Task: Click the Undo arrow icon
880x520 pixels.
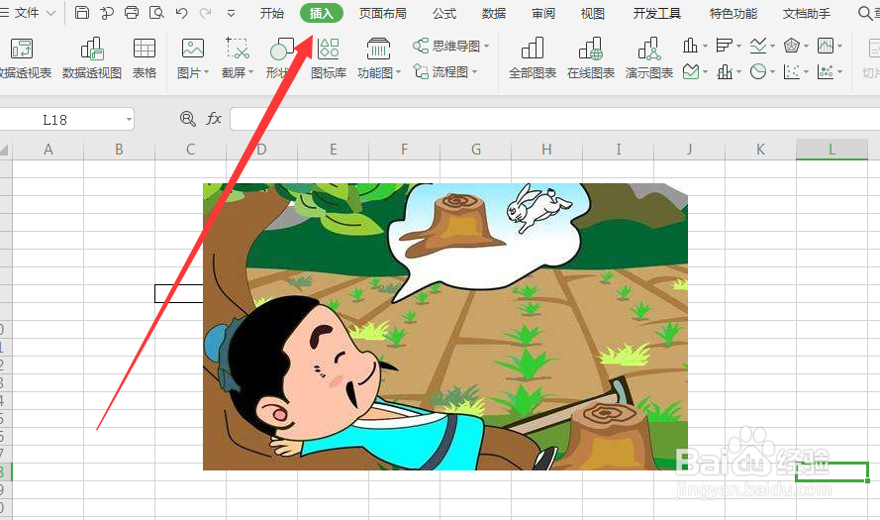Action: (x=181, y=13)
